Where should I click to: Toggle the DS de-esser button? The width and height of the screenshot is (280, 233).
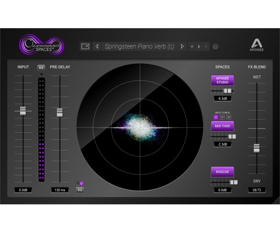[41, 68]
